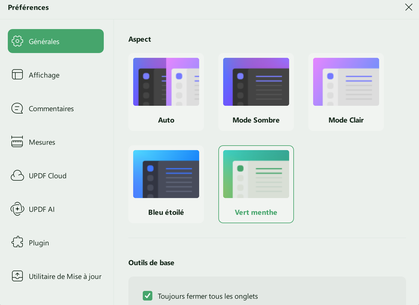
Task: Open UPDF AI preferences
Action: point(56,209)
